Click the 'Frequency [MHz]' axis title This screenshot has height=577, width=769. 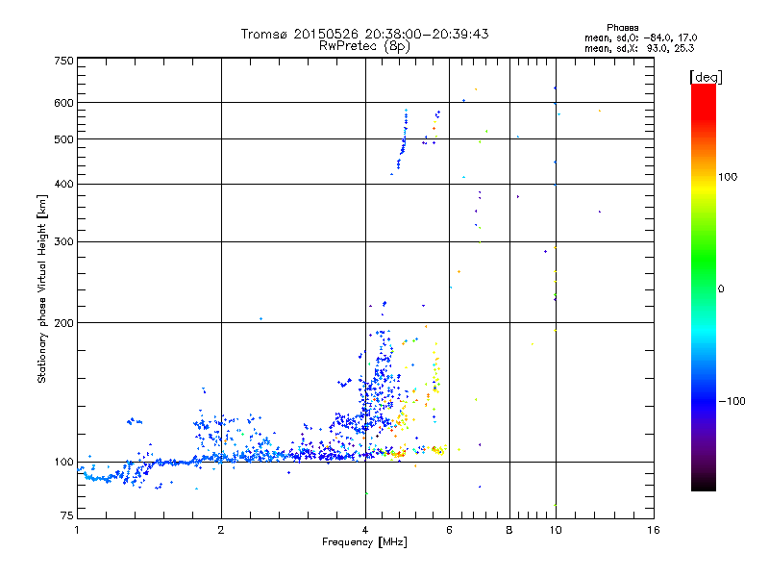364,542
